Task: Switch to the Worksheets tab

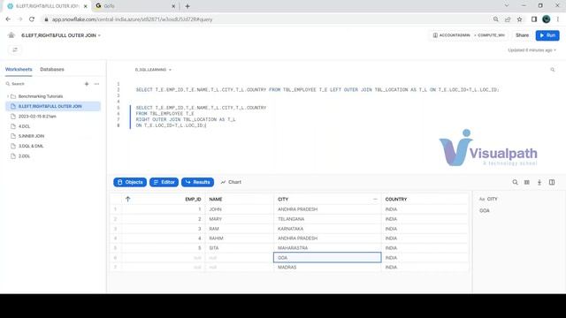Action: 19,69
